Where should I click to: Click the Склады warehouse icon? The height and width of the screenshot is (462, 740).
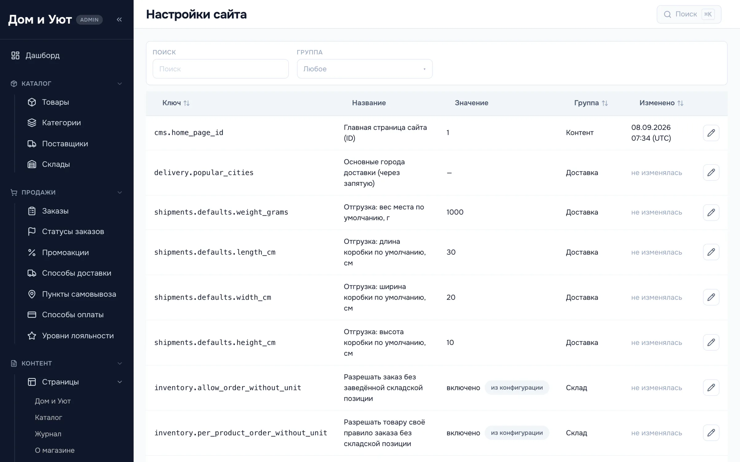click(x=32, y=164)
